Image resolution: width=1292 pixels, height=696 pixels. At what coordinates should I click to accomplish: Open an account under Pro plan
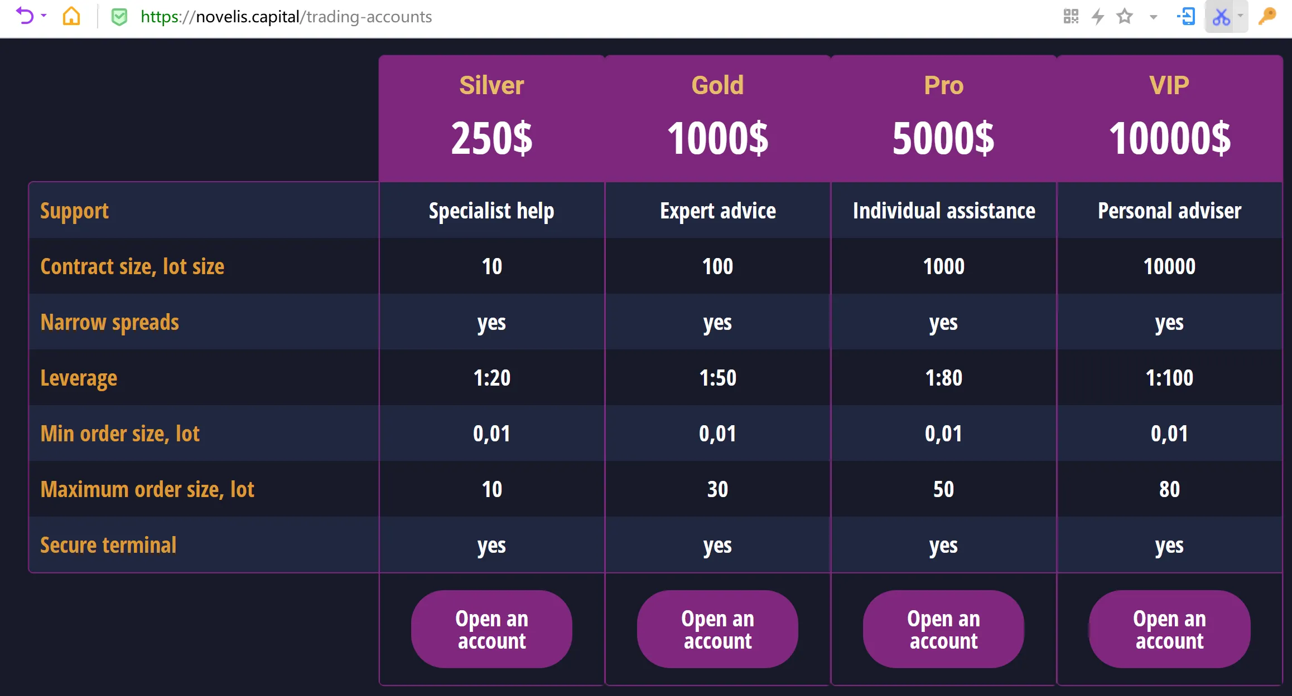click(943, 629)
